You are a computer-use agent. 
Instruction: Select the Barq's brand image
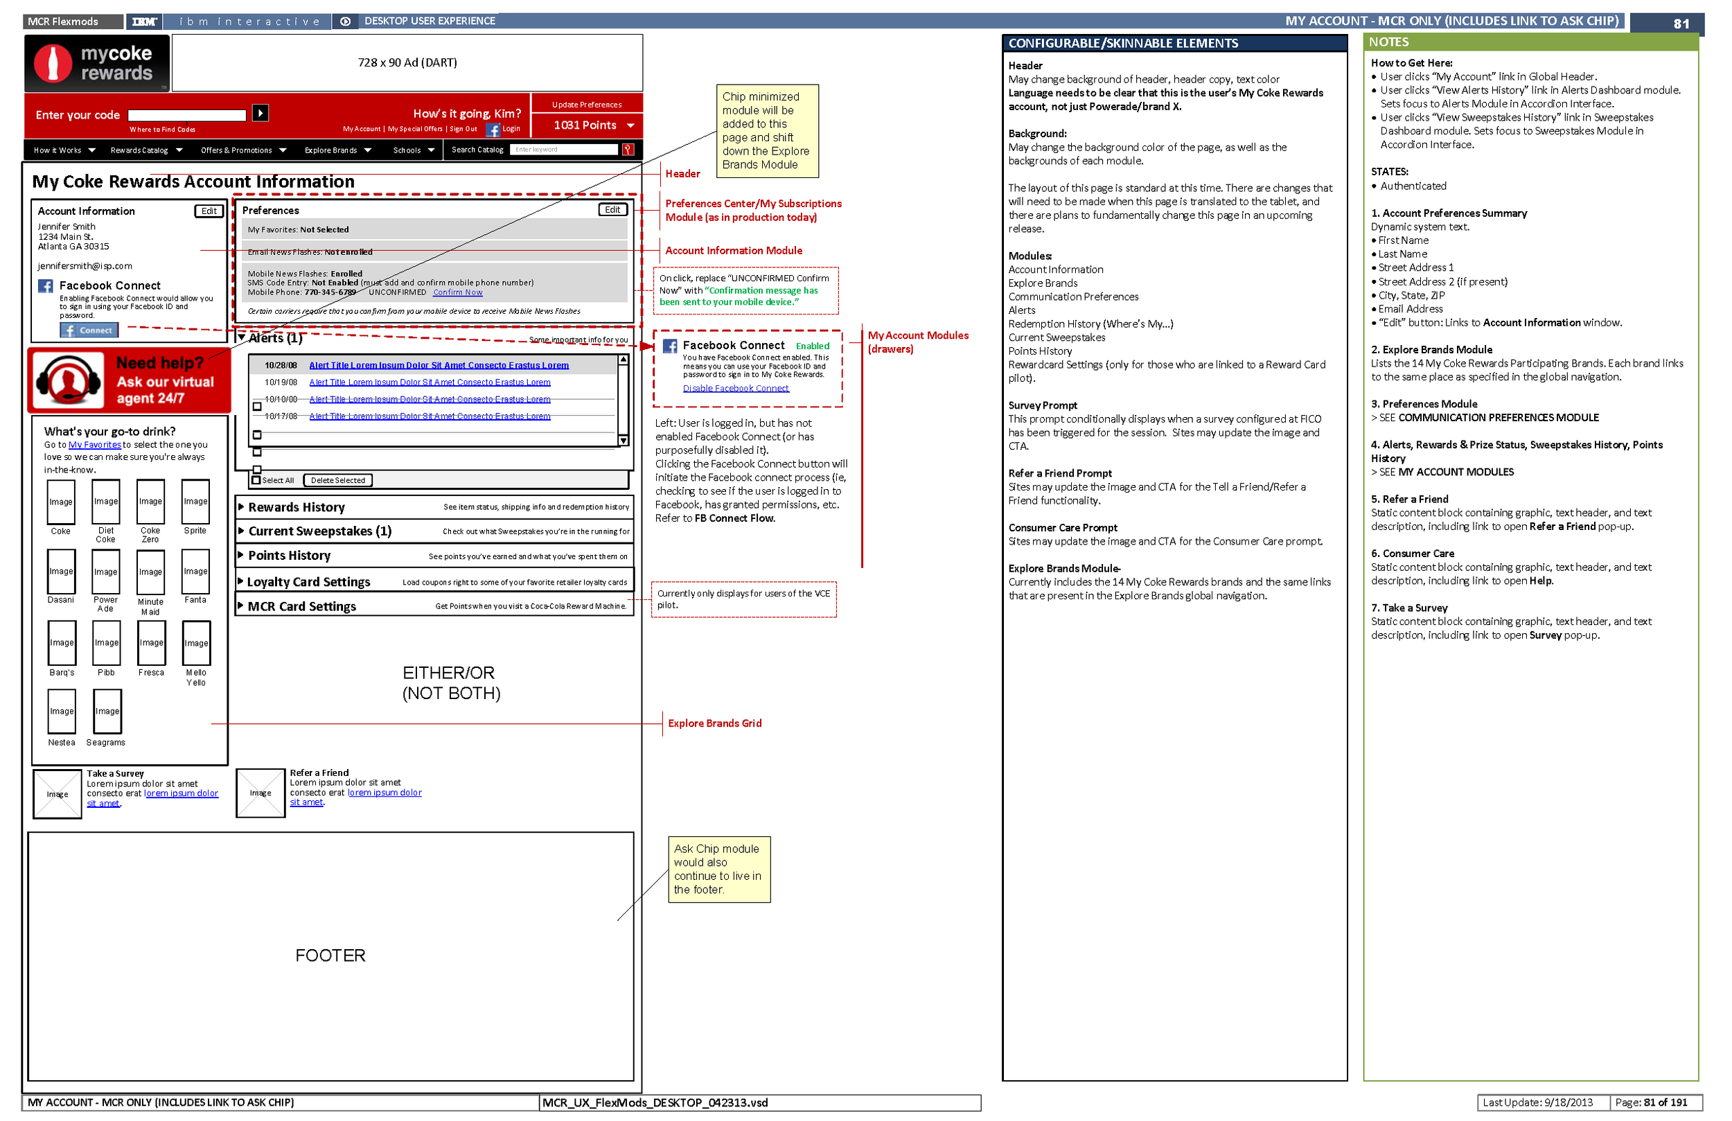click(x=62, y=643)
